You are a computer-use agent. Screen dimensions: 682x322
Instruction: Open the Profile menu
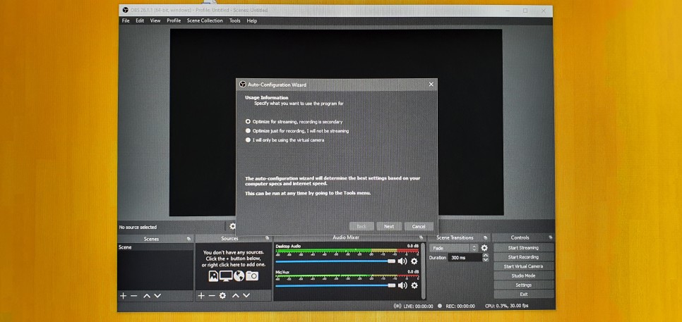pyautogui.click(x=174, y=20)
